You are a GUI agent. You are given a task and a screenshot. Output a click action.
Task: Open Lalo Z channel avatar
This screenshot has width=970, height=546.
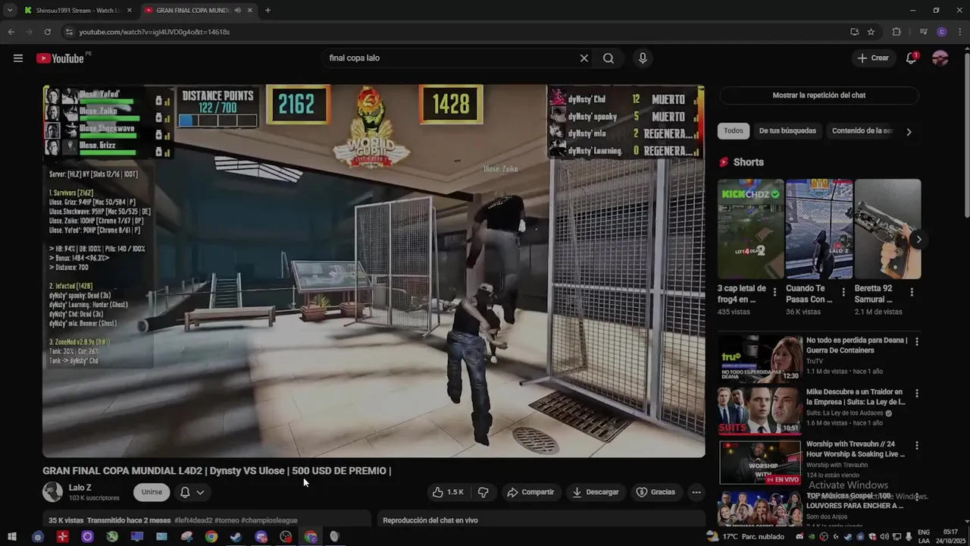[x=52, y=492]
